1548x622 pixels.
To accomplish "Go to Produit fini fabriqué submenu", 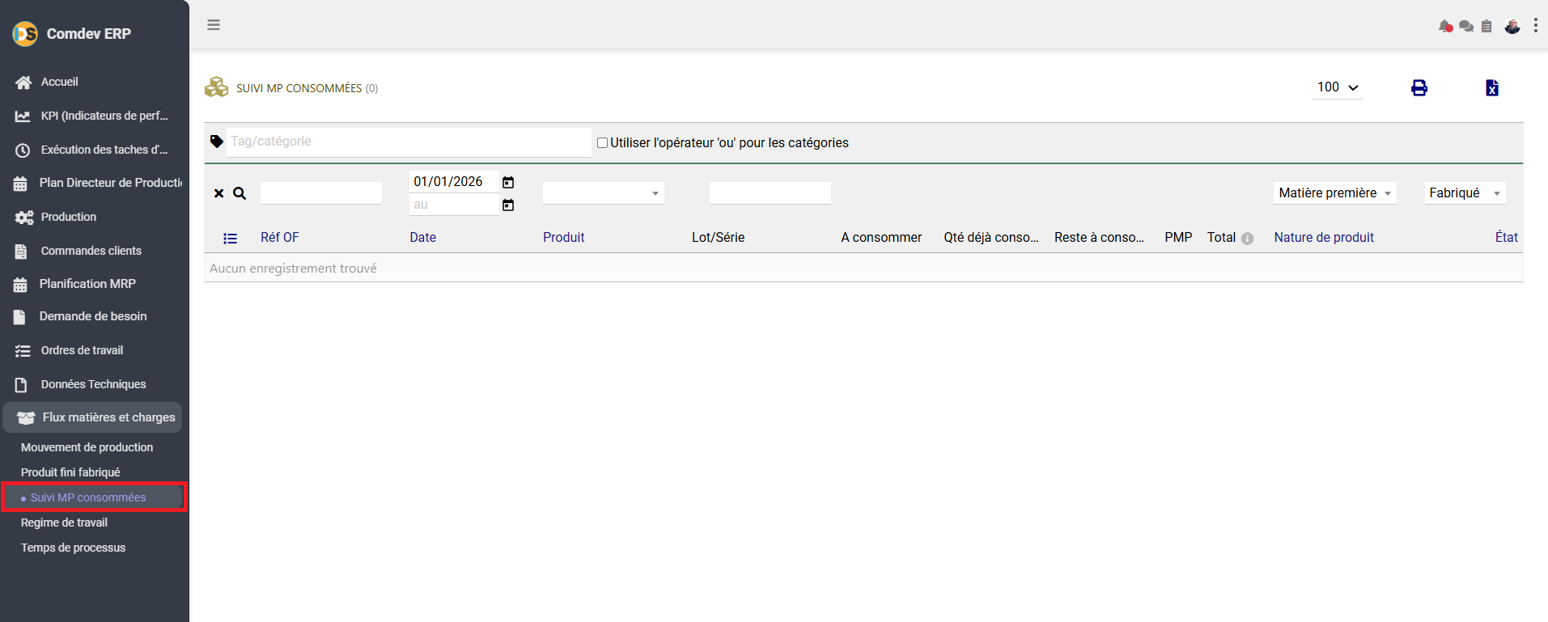I will [x=70, y=472].
